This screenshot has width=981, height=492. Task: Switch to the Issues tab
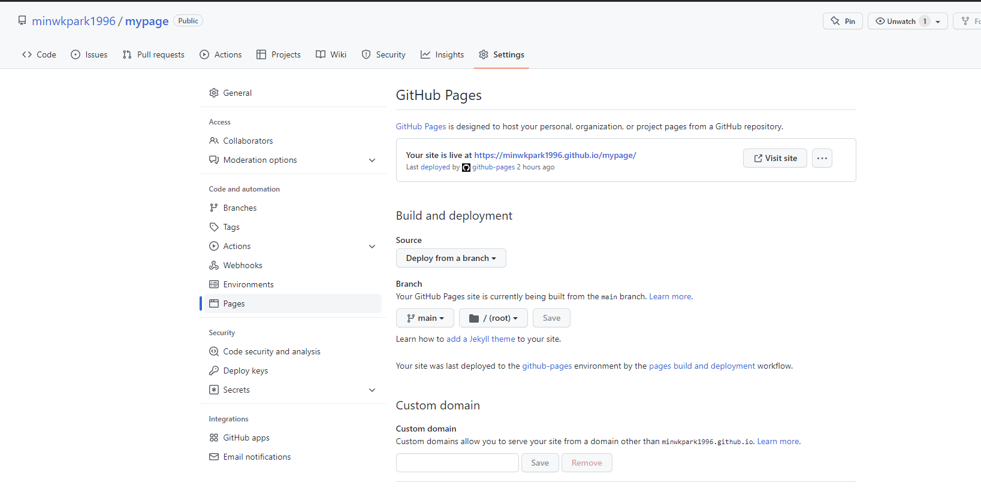point(89,54)
